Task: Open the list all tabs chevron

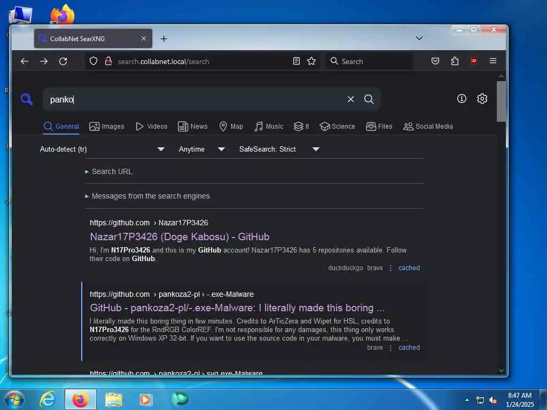Action: [419, 38]
